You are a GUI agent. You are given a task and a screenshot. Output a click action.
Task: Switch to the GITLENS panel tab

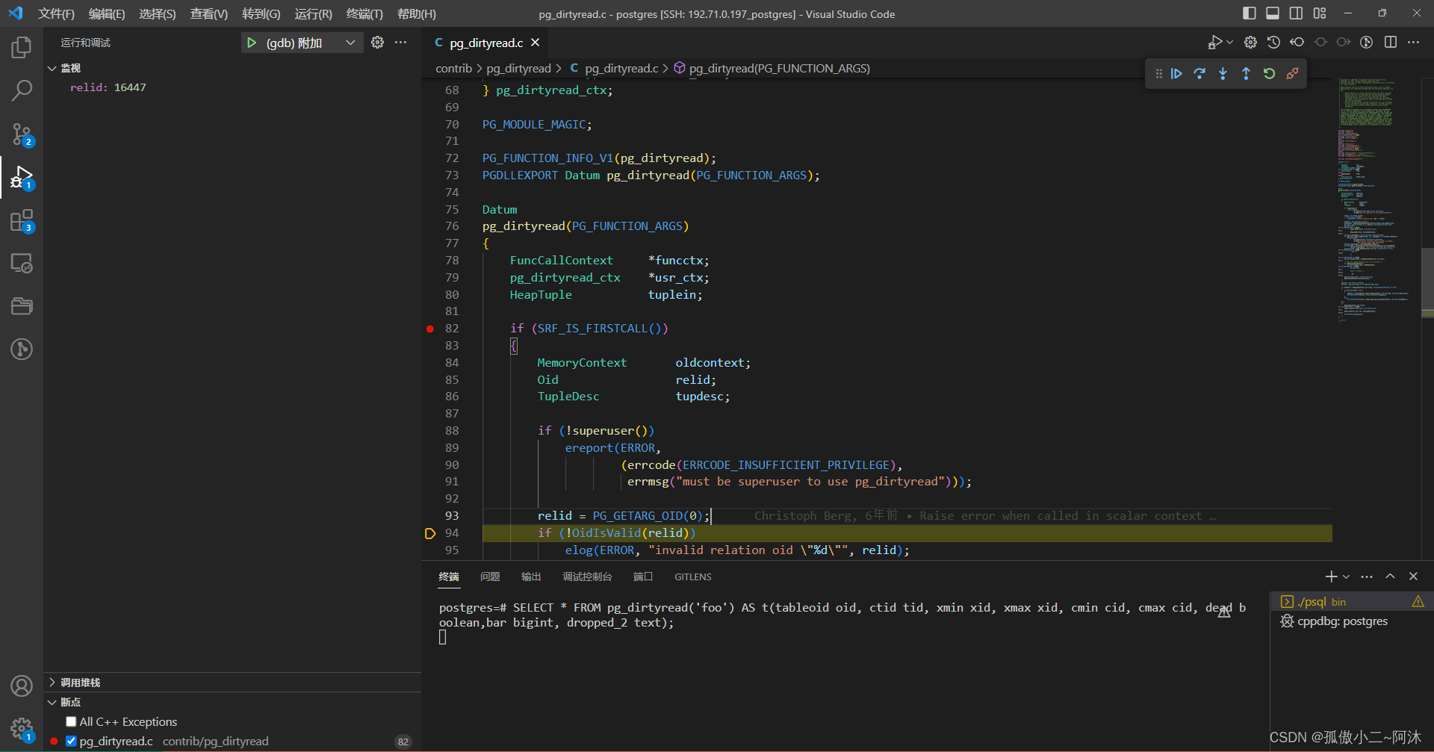693,577
